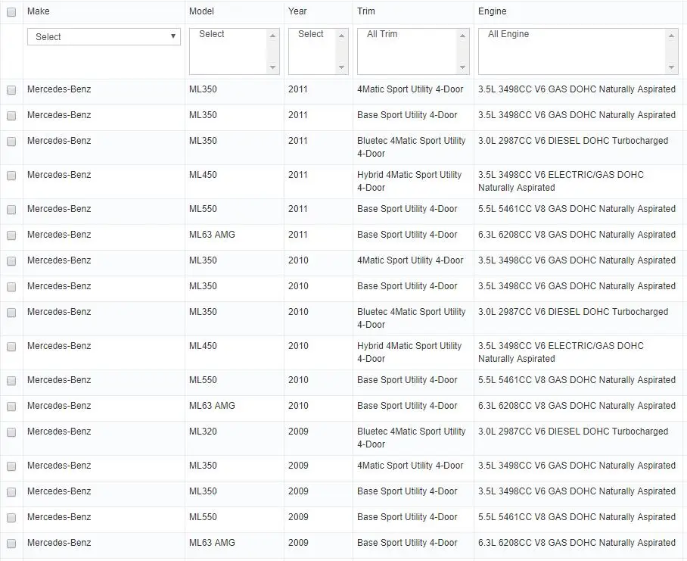Check the 2011 ML63 AMG row checkbox
Screen dimensions: 687x561
click(11, 235)
